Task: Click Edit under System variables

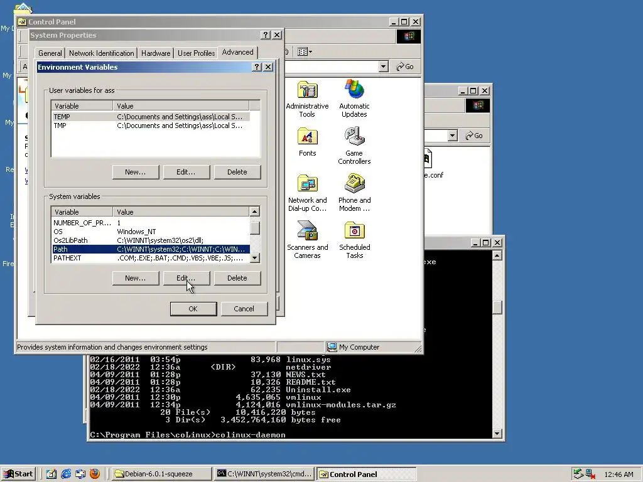Action: point(186,278)
